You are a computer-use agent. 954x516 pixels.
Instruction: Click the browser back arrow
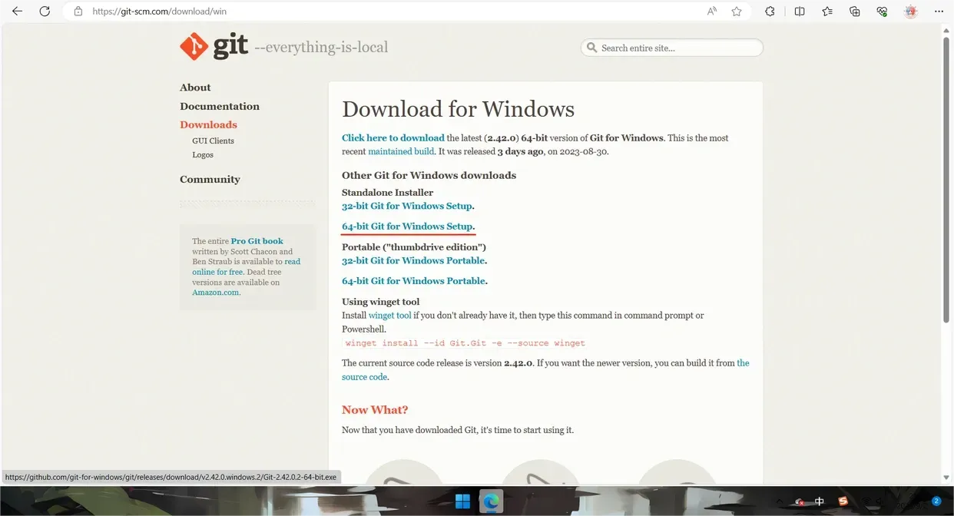pyautogui.click(x=17, y=12)
